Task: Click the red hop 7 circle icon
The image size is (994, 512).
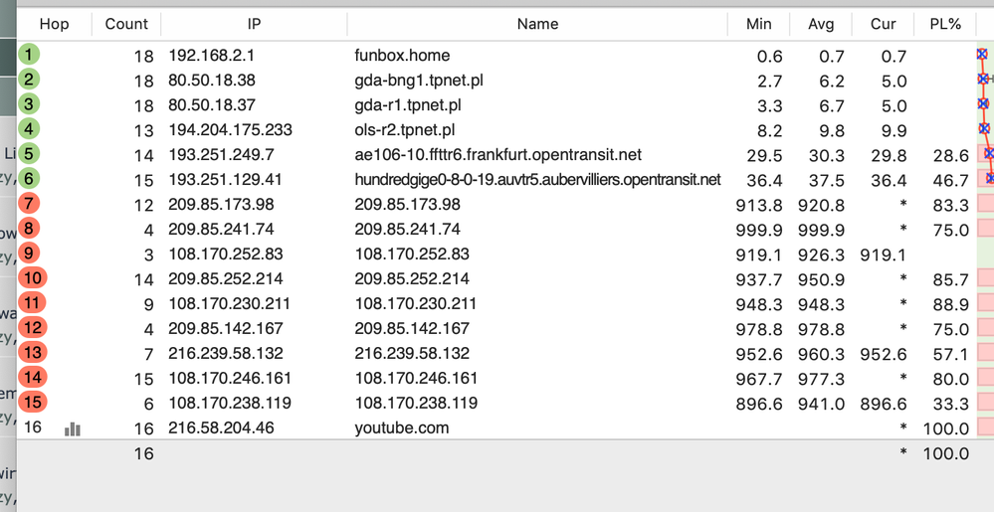Action: coord(31,204)
